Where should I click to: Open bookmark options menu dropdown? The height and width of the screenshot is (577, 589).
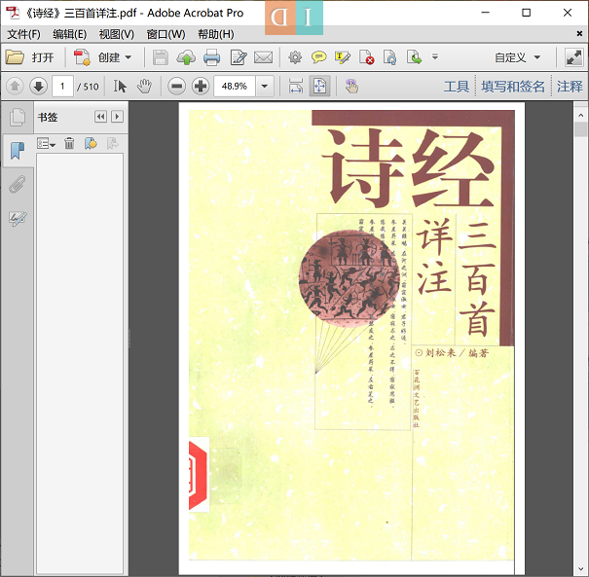point(46,143)
